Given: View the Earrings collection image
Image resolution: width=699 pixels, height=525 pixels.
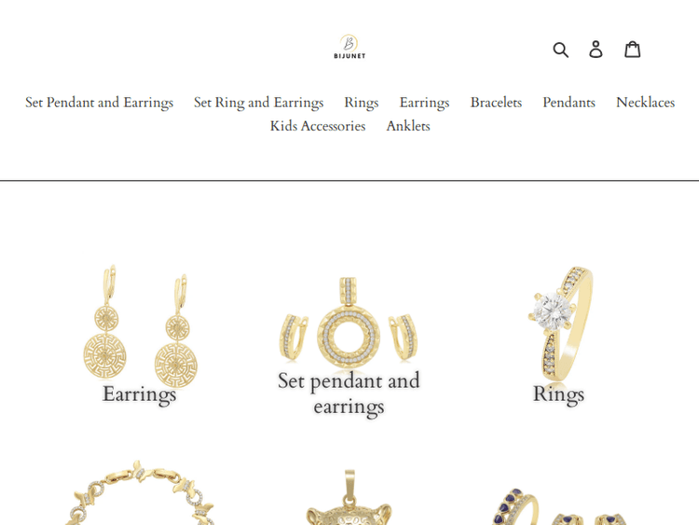Looking at the screenshot, I should (x=140, y=326).
